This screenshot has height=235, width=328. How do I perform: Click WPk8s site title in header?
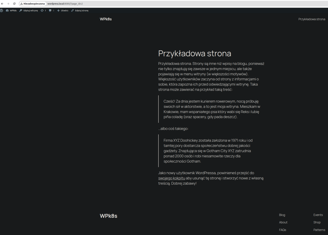106,19
